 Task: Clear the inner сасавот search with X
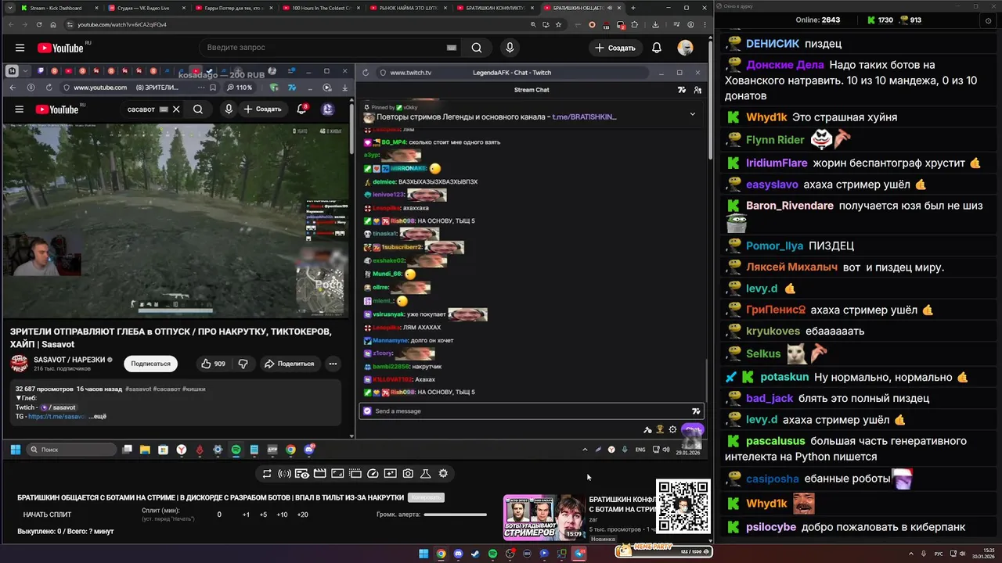[x=176, y=109]
